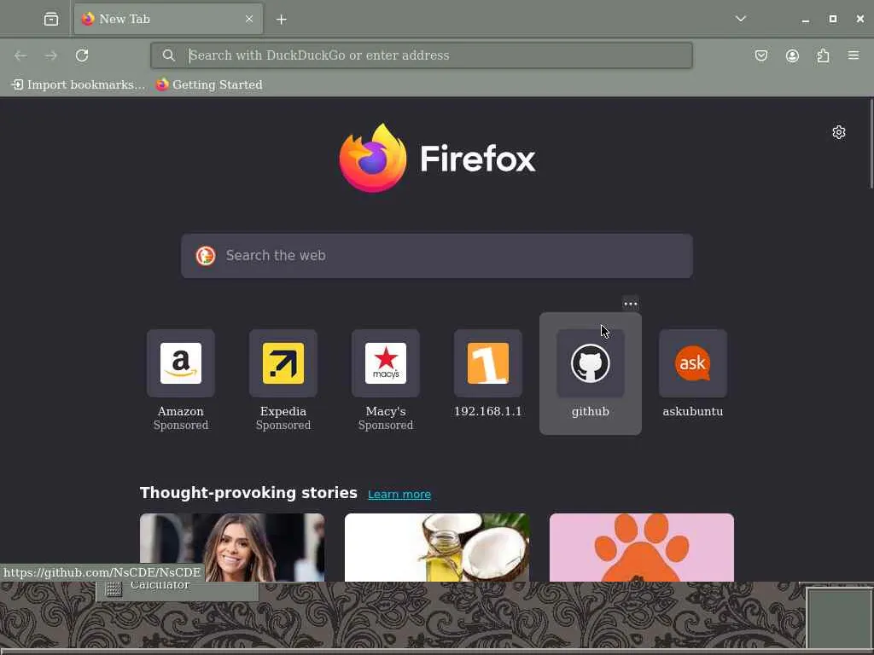Focus the Search the web box
This screenshot has height=655, width=874.
click(437, 256)
